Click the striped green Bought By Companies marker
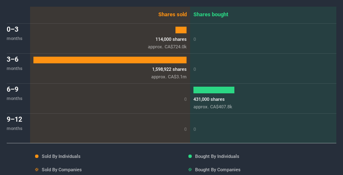This screenshot has height=175, width=343. (190, 170)
